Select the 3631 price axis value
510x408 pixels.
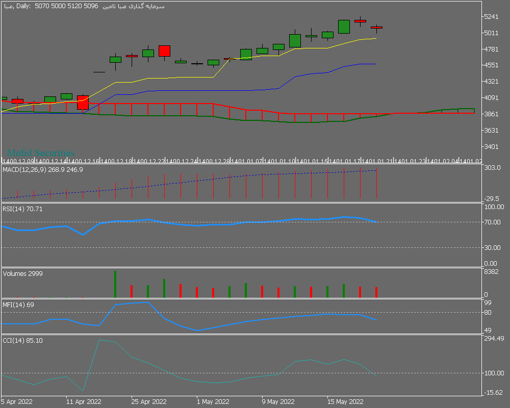pos(491,131)
